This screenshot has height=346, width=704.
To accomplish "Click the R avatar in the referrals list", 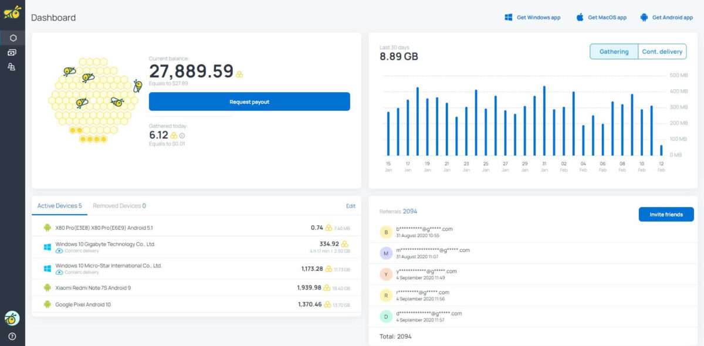I will pos(386,296).
